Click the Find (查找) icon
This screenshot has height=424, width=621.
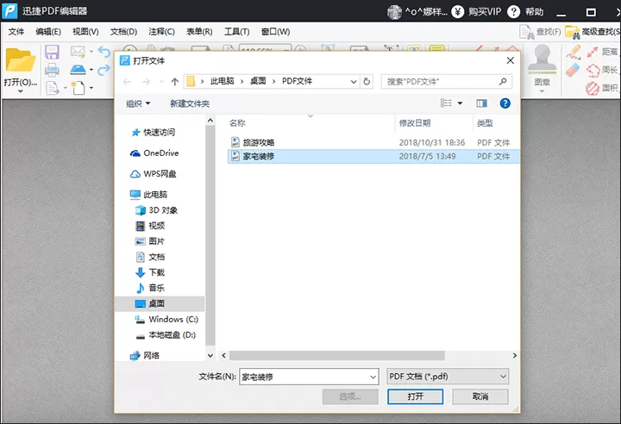[x=527, y=32]
